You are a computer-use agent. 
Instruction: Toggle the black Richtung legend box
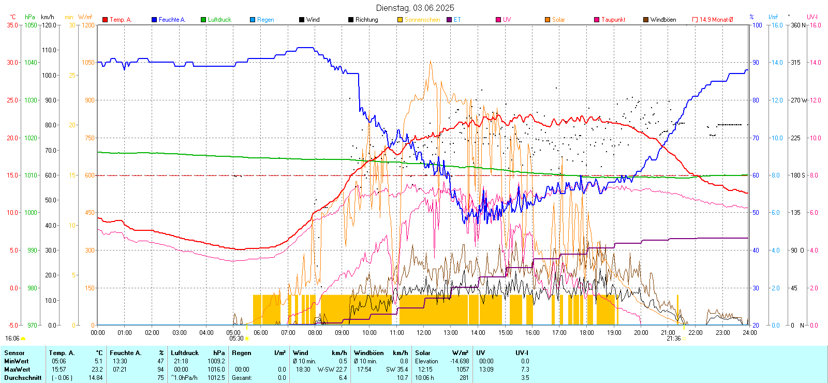click(351, 20)
